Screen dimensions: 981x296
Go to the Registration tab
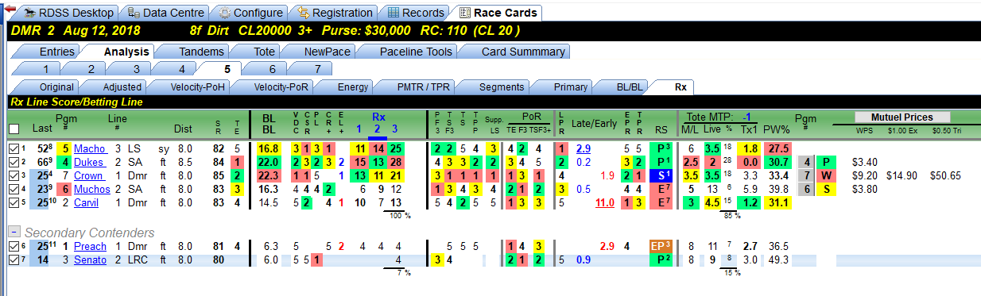pos(335,13)
